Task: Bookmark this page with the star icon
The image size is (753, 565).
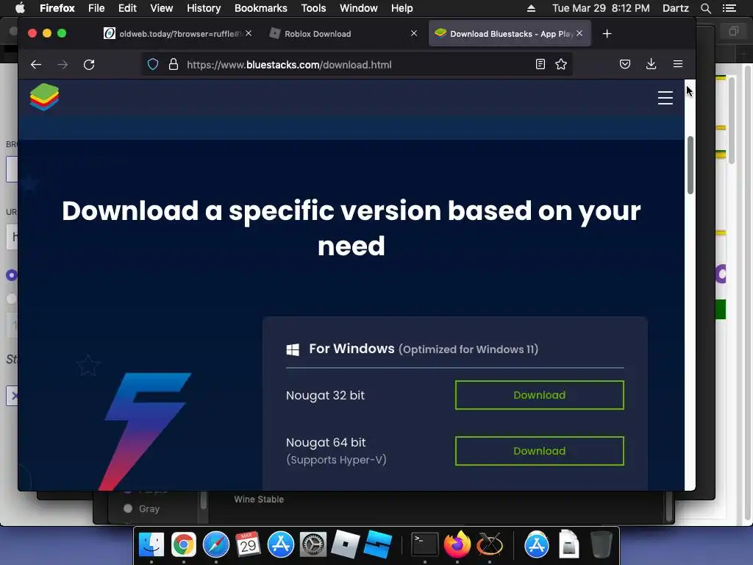Action: click(561, 64)
